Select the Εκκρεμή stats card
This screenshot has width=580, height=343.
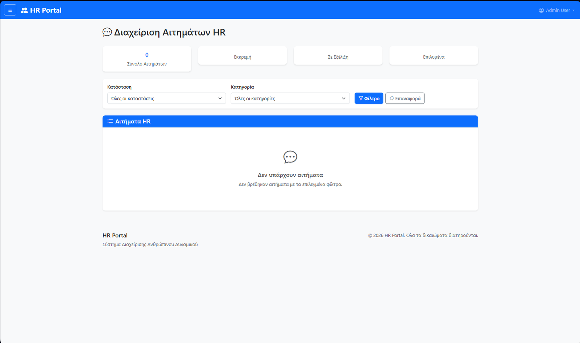[243, 57]
